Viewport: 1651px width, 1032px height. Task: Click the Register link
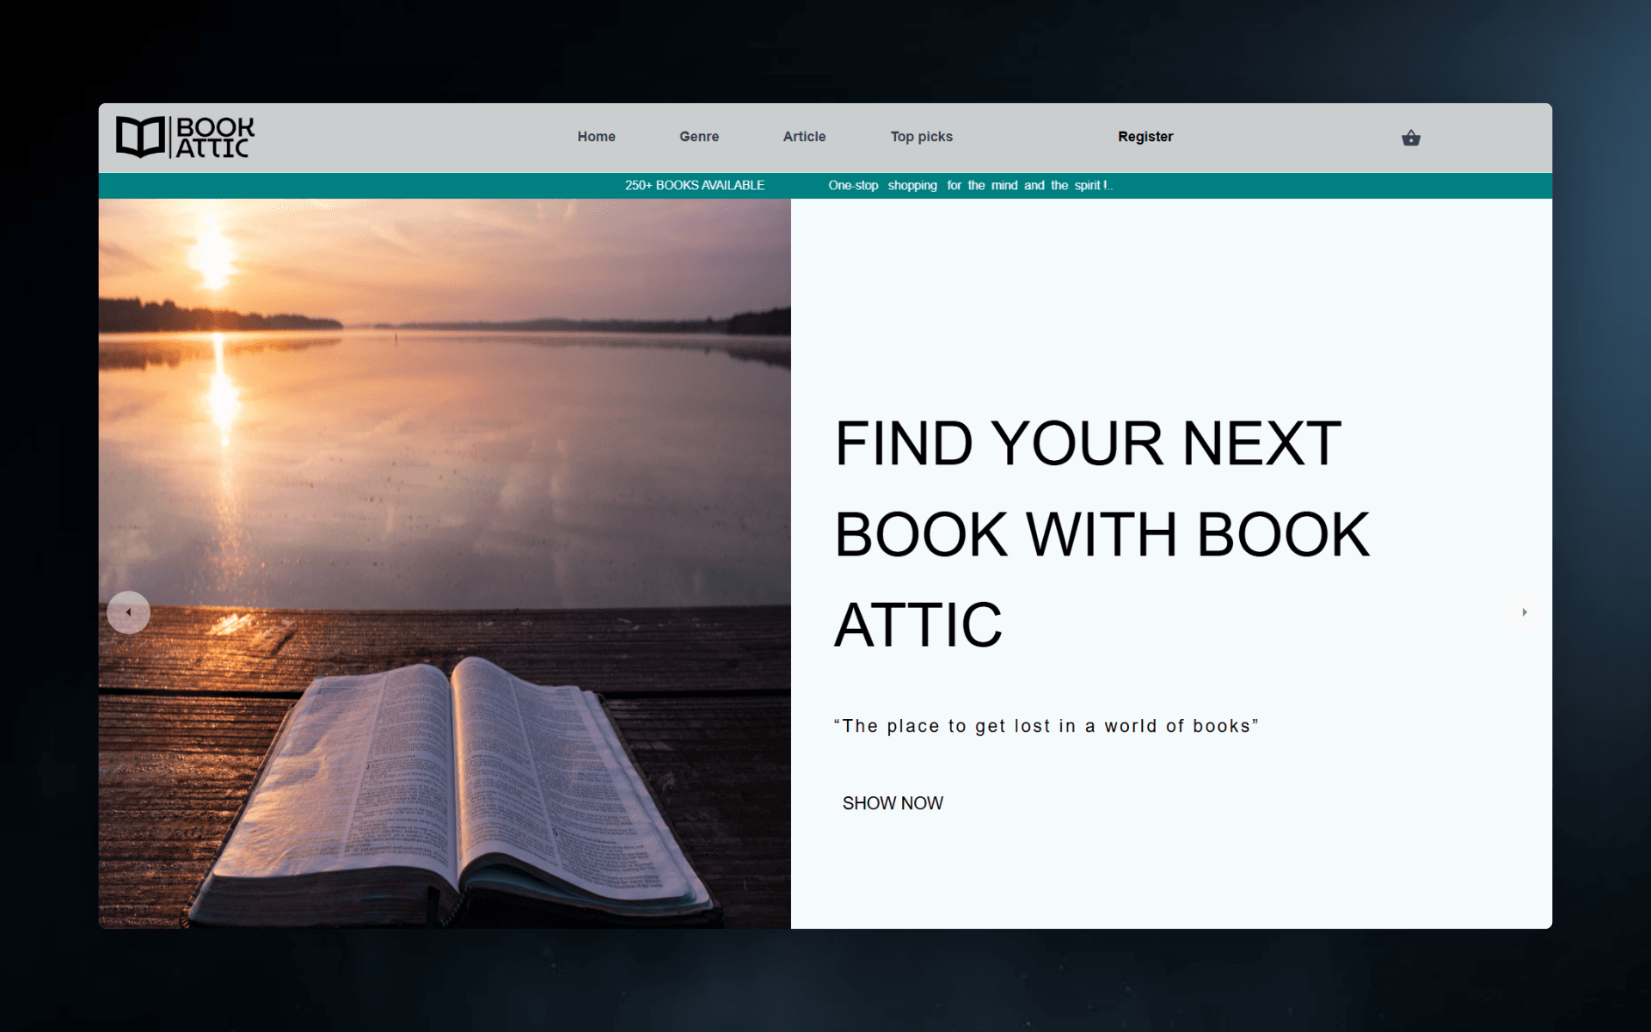pos(1145,137)
